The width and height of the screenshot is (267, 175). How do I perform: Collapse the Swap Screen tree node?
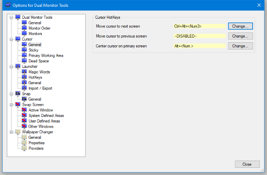point(11,105)
